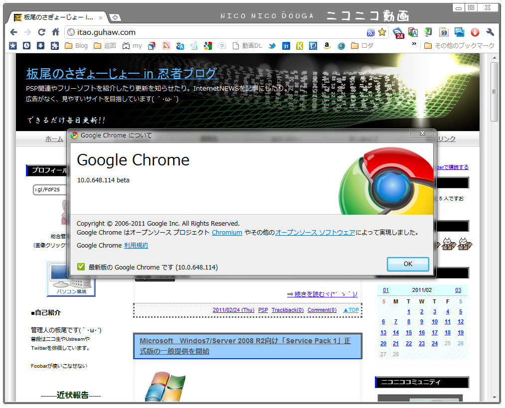Open the blue P bookmark icon
This screenshot has height=408, width=505.
[313, 46]
